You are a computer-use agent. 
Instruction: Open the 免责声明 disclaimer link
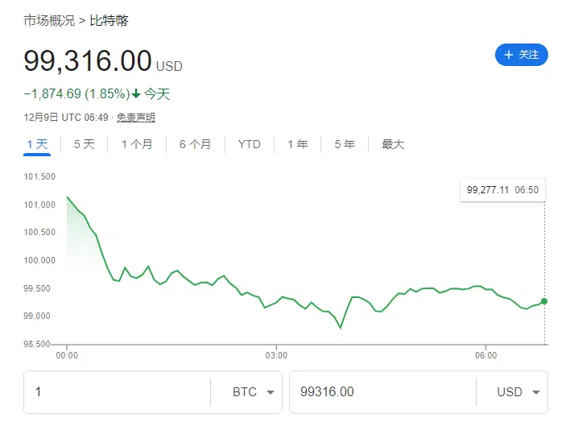pyautogui.click(x=136, y=118)
